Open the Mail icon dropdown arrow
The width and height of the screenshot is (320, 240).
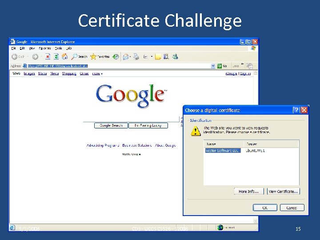tap(130, 57)
